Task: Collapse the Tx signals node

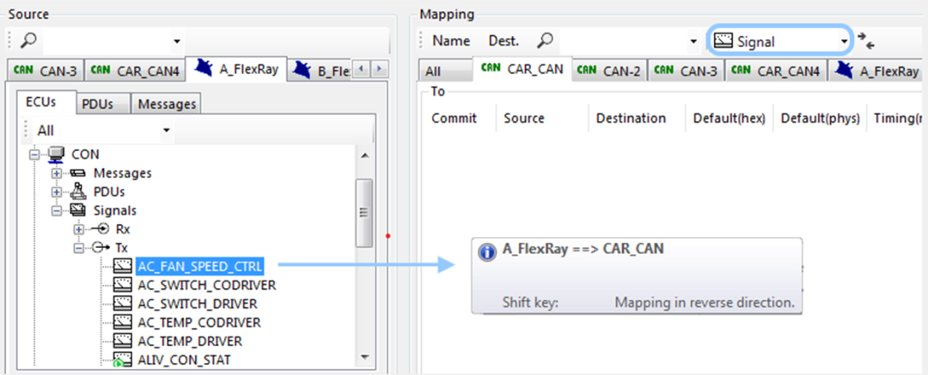Action: coord(79,248)
